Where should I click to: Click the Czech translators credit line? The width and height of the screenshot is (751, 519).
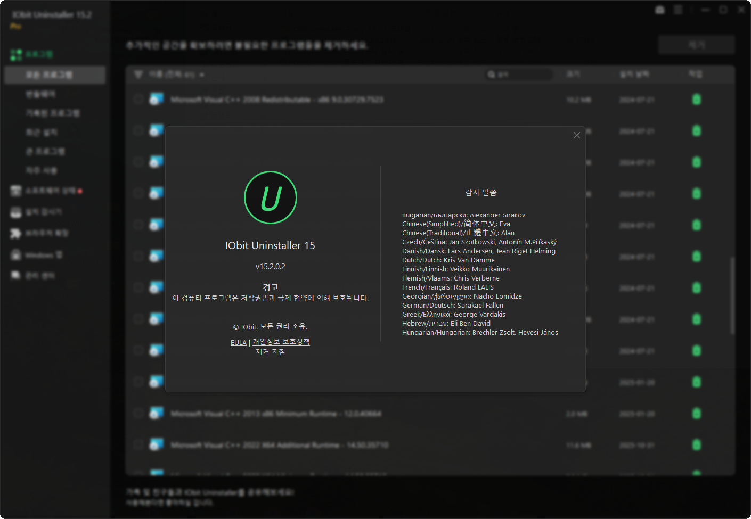[x=479, y=242]
